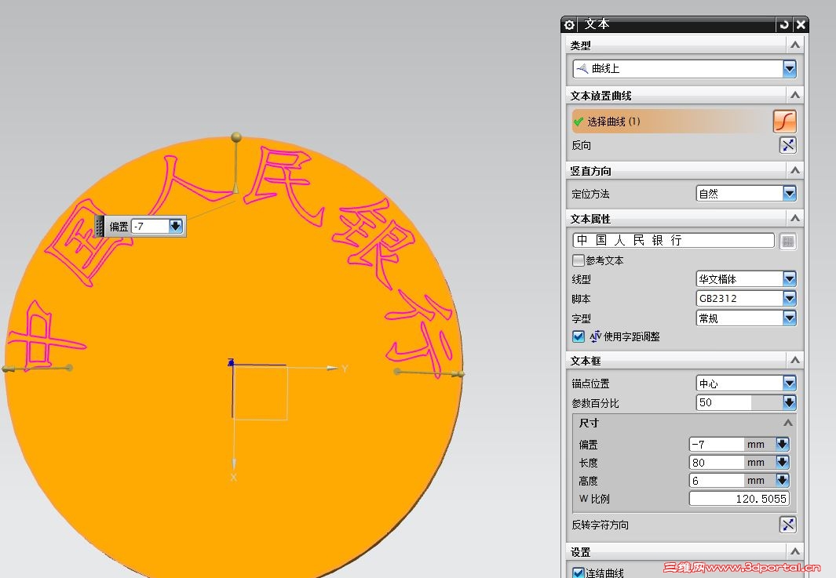
Task: Open the 参数百分比 arrow menu
Action: 789,402
